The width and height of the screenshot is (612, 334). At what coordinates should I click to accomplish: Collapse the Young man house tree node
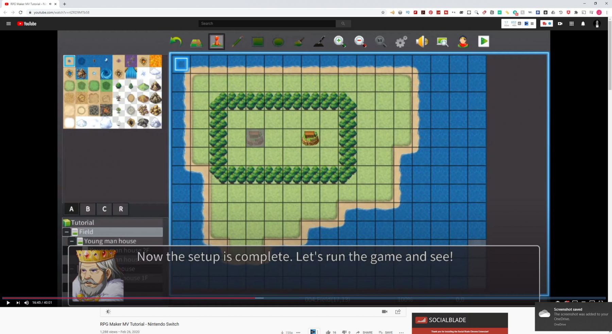coord(72,241)
